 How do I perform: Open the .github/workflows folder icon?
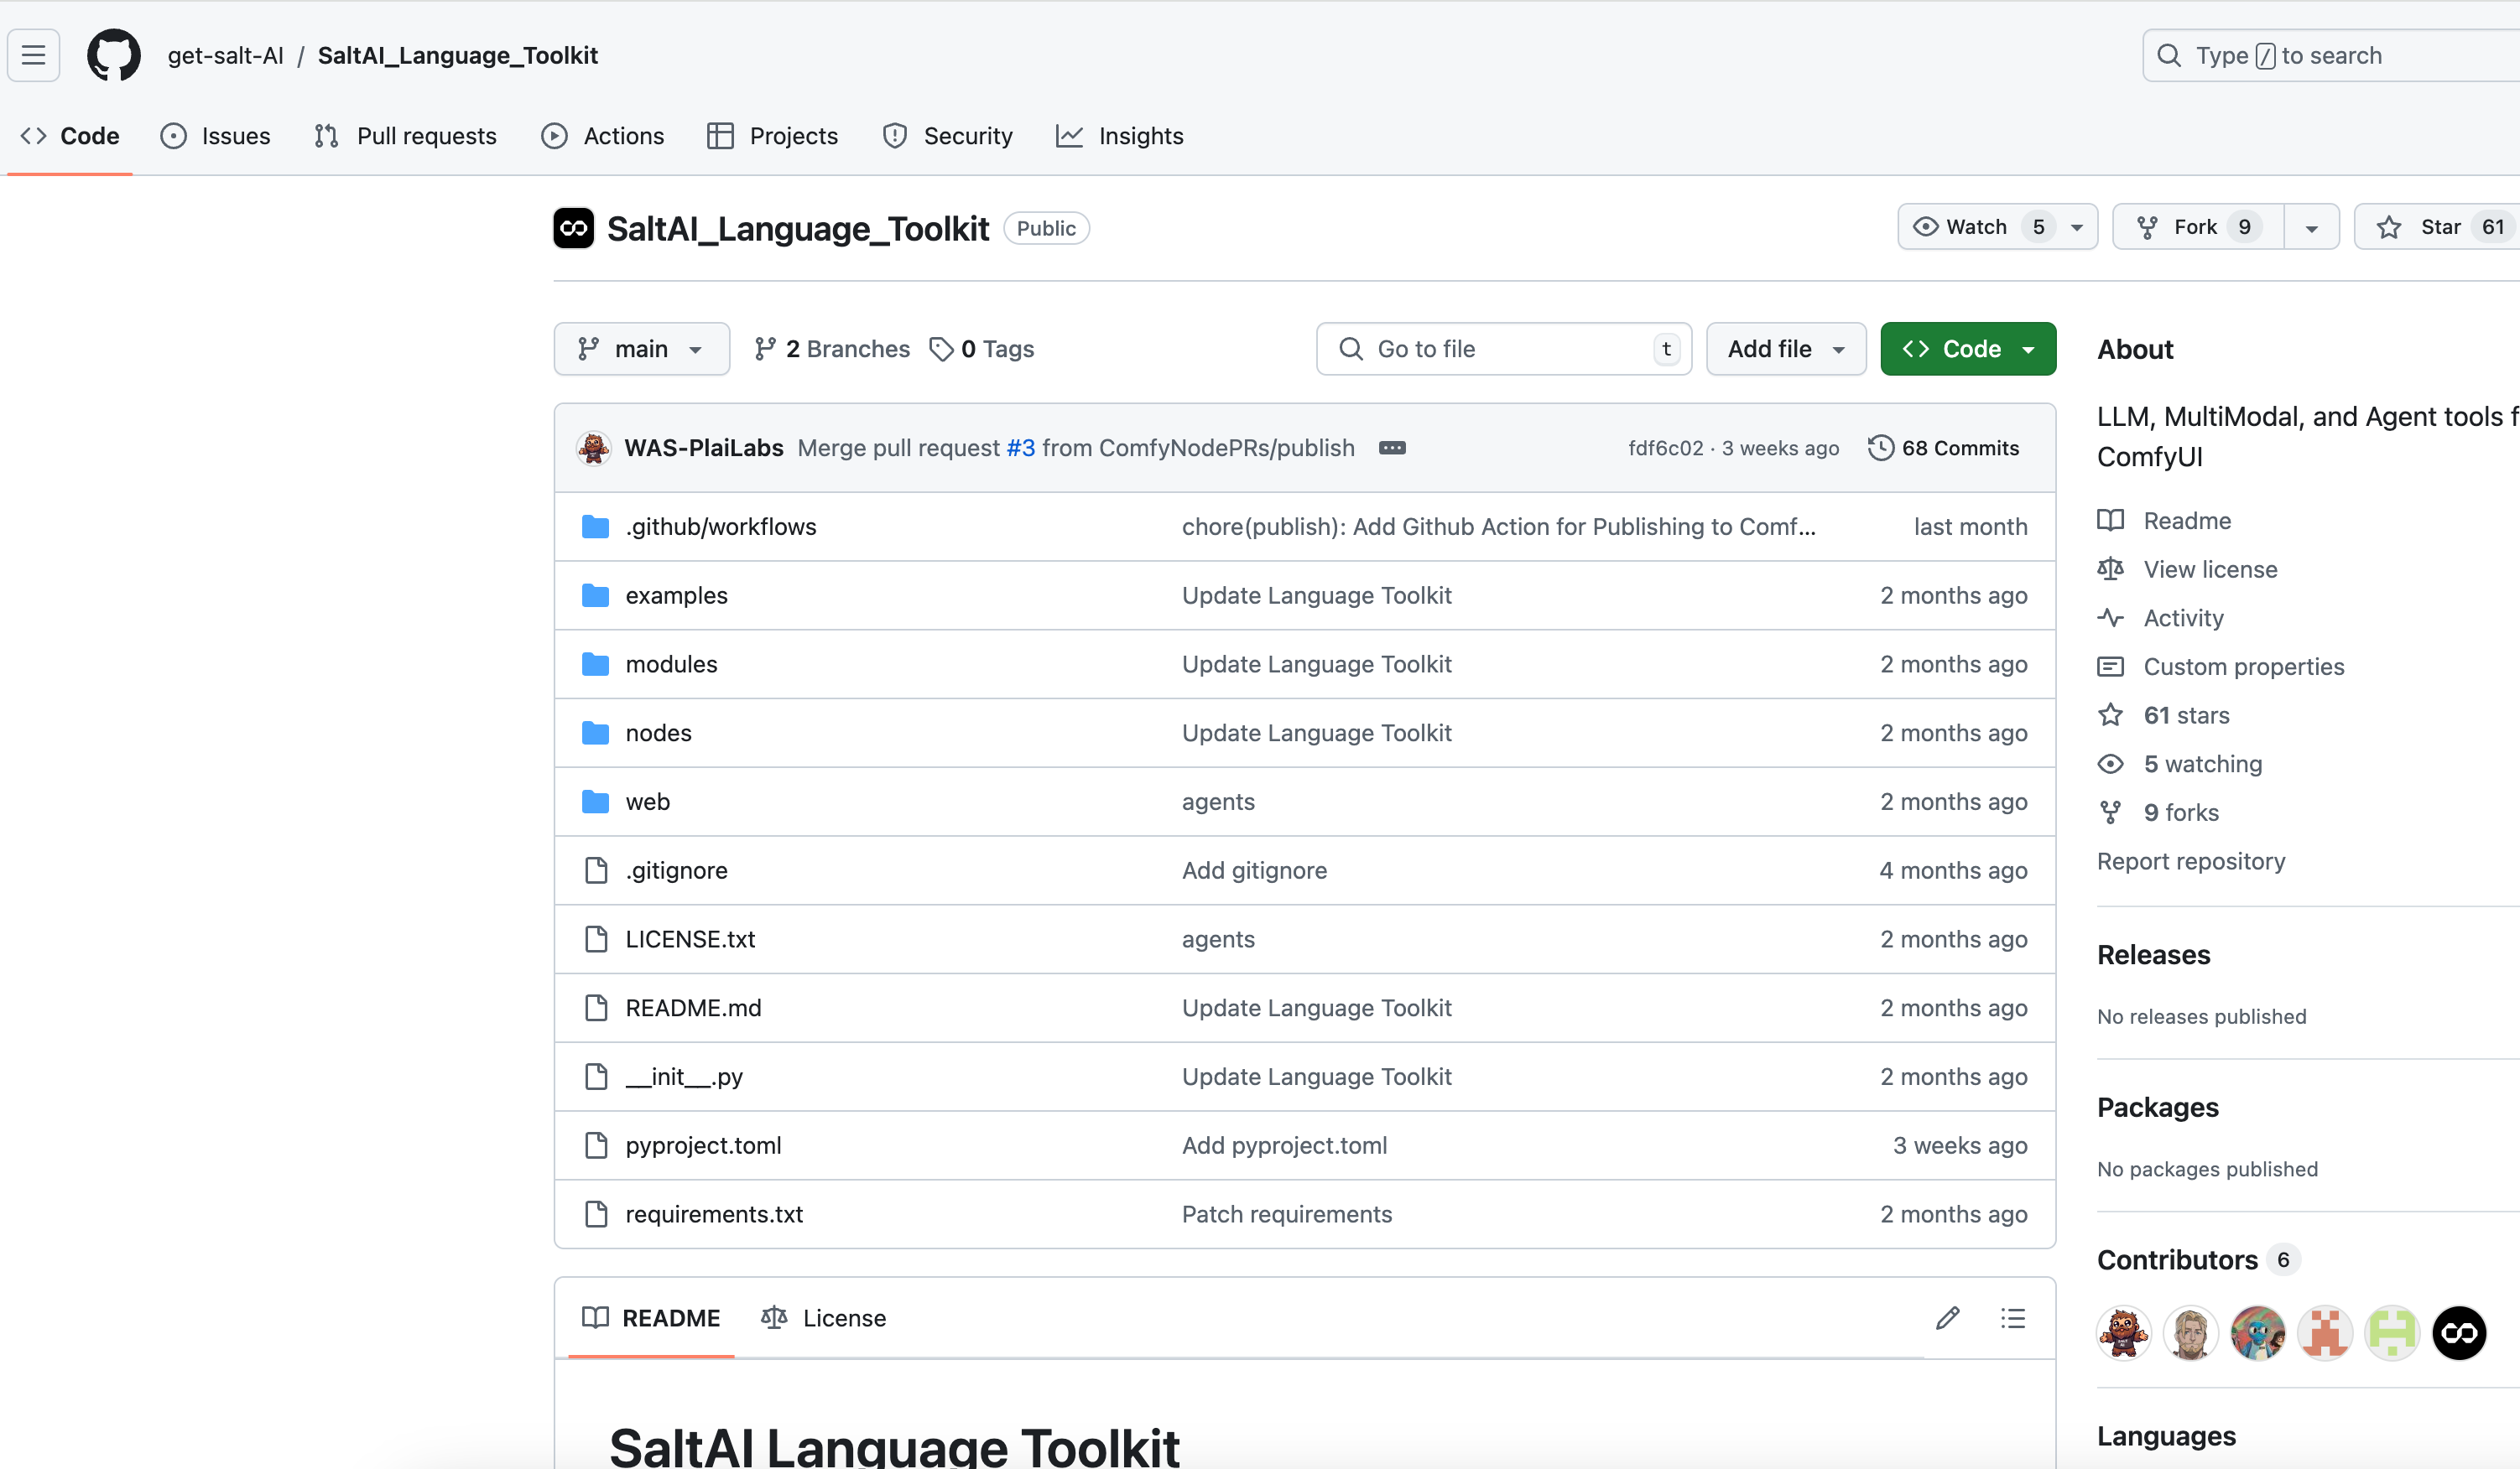click(594, 526)
